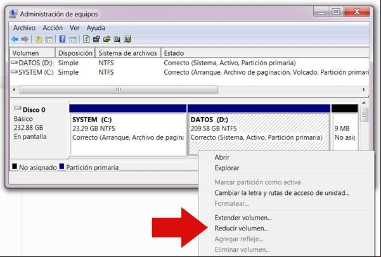The image size is (381, 257).
Task: Click the Administración de equipos title icon
Action: click(13, 14)
